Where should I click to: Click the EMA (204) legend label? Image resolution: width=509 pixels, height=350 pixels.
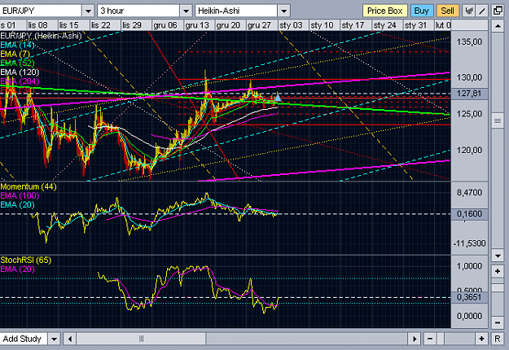coord(20,81)
